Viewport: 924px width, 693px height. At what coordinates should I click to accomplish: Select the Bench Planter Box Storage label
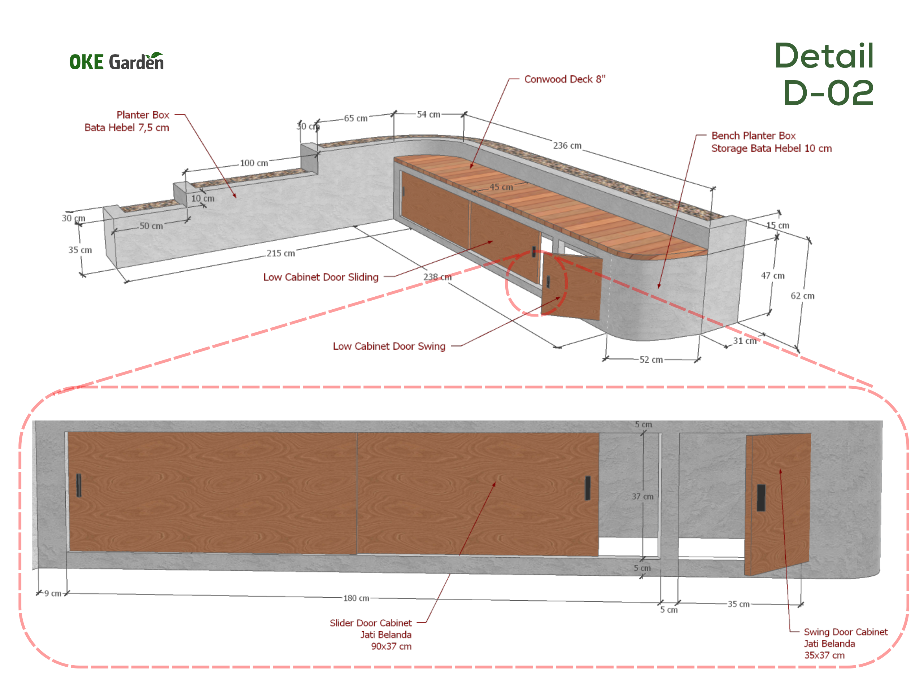click(771, 142)
